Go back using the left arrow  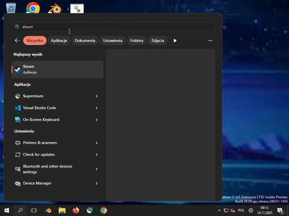coord(17,40)
